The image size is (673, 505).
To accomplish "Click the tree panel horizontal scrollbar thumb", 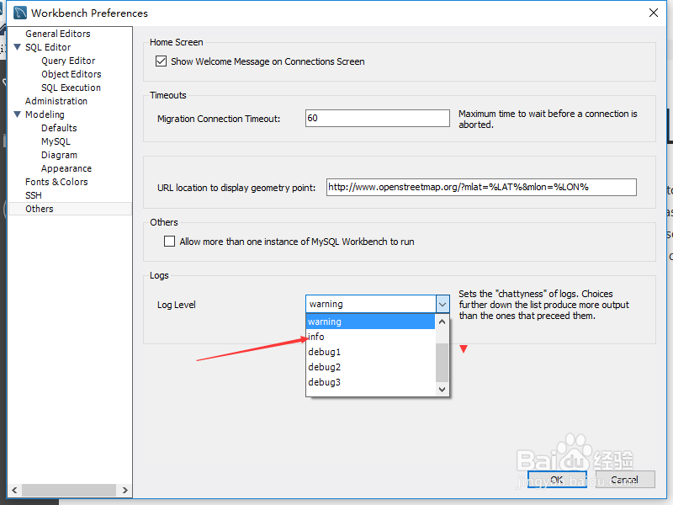I will pos(69,490).
